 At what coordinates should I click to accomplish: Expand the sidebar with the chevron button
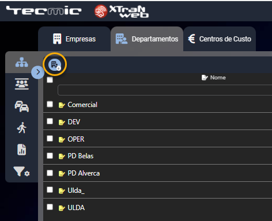pos(38,72)
